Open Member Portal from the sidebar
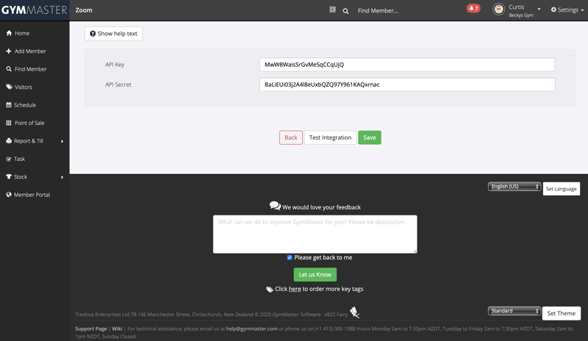588x341 pixels. (32, 195)
